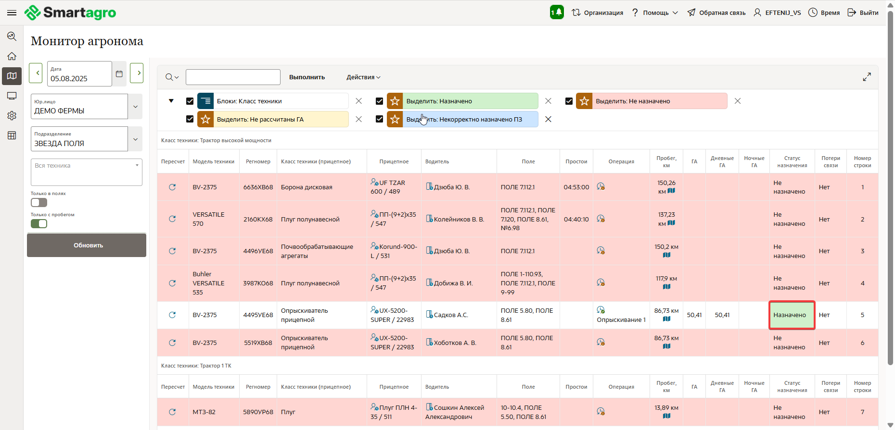
Task: Disable the 'Только с пробегом' switch
Action: (x=39, y=223)
